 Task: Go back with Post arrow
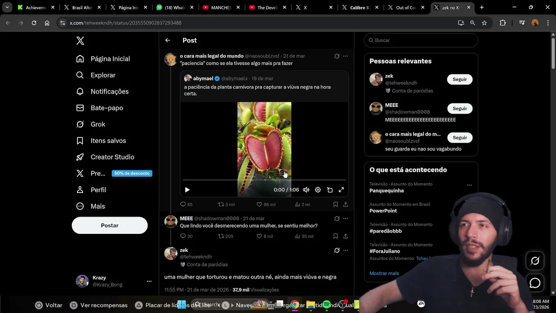(168, 40)
